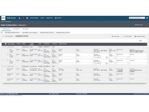Toggle Confirm checkbox for first order row
149x112 pixels.
pos(17,47)
